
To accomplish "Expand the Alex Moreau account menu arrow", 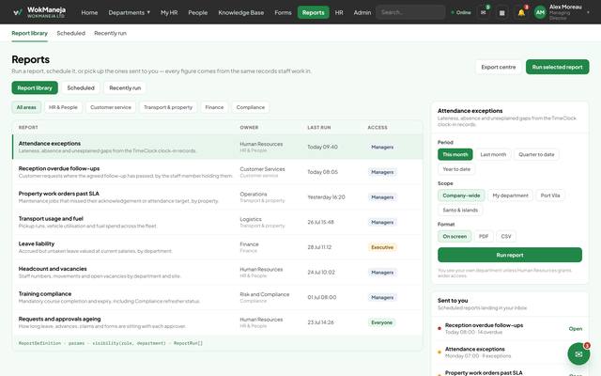I will (x=588, y=12).
